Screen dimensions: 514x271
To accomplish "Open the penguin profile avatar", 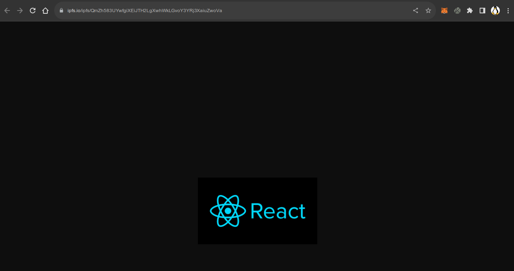I will pyautogui.click(x=495, y=11).
